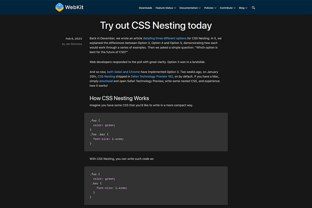Click inside the first .foo code block
Viewport: 312px width, 208px height.
click(156, 132)
